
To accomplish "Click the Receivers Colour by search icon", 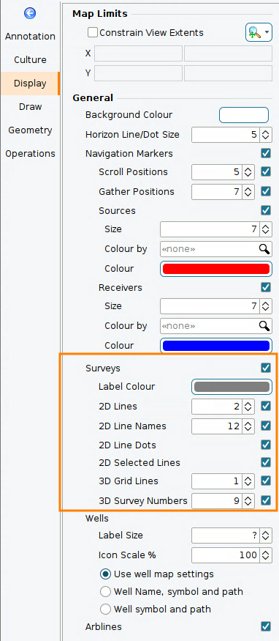I will pos(264,326).
